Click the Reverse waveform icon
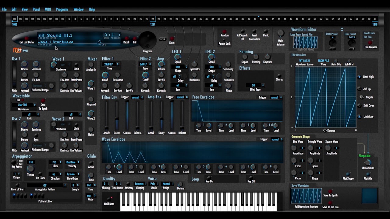Viewport: 390px width, 219px height. (325, 130)
